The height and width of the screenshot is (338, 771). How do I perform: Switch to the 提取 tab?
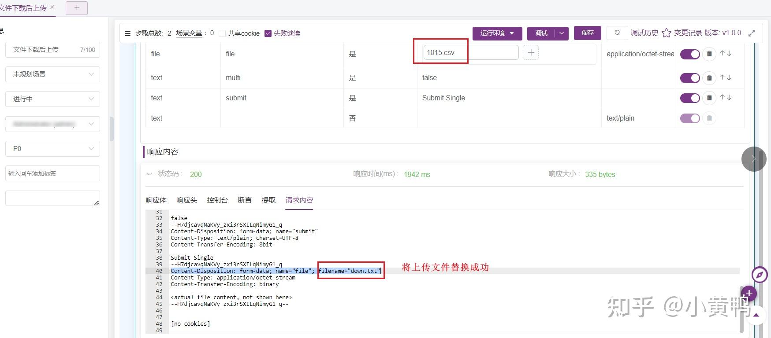point(268,200)
